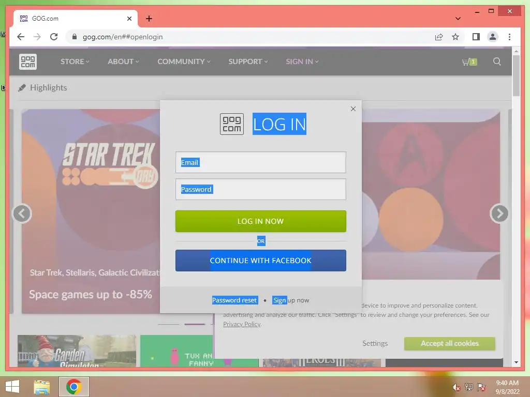The width and height of the screenshot is (530, 397).
Task: Click the address bar URL
Action: pos(123,37)
